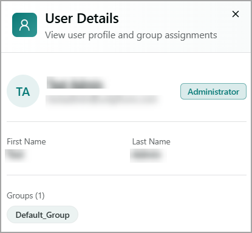The width and height of the screenshot is (252, 233).
Task: Click the blurred full name beside avatar
Action: (x=77, y=83)
